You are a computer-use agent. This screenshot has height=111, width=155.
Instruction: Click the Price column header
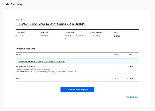[130, 54]
